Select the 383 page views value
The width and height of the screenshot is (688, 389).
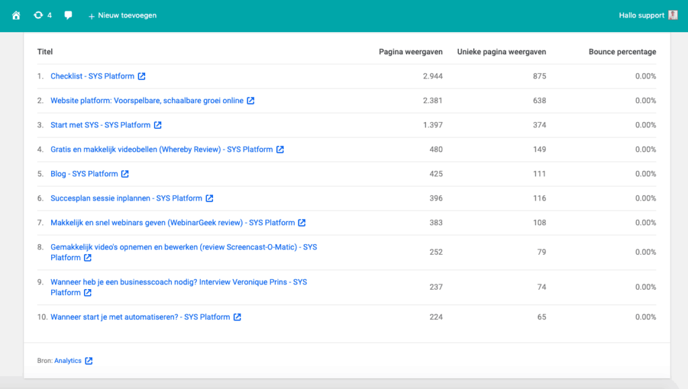point(436,223)
